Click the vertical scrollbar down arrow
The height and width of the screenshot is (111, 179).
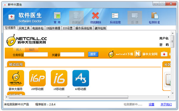coord(173,93)
